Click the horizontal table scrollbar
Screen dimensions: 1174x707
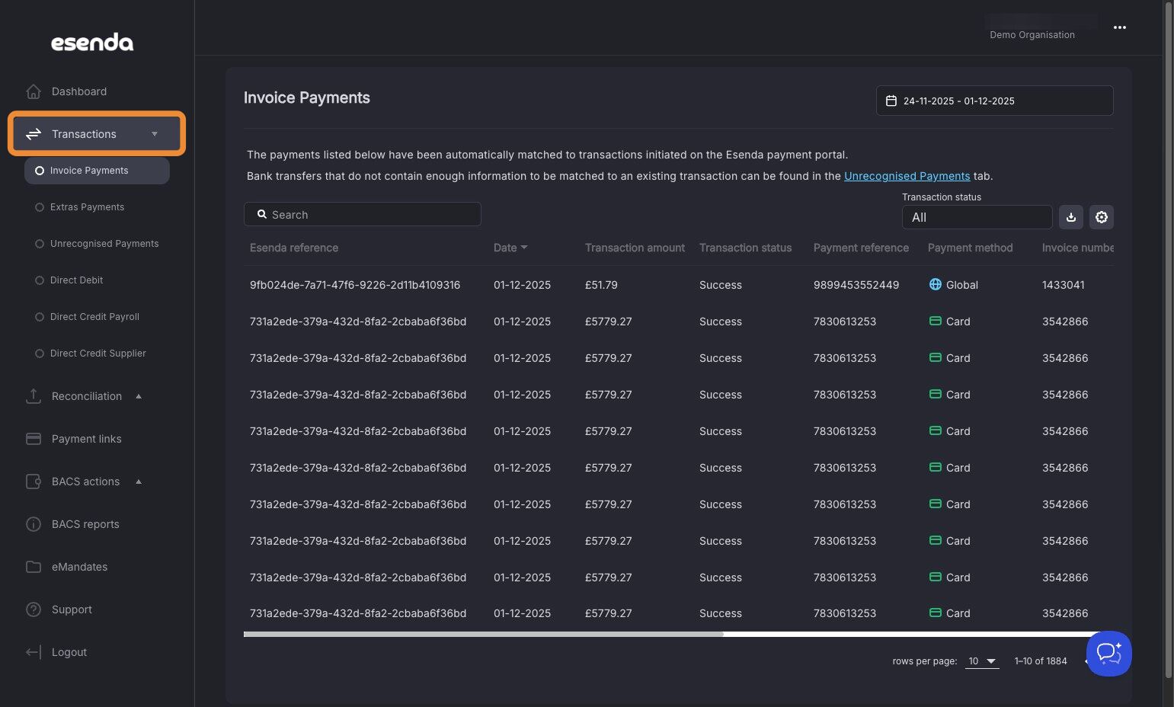click(483, 634)
